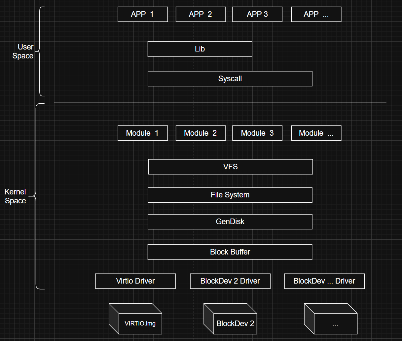The width and height of the screenshot is (402, 341).
Task: Click the BlockDev 2 Driver box
Action: (x=230, y=281)
